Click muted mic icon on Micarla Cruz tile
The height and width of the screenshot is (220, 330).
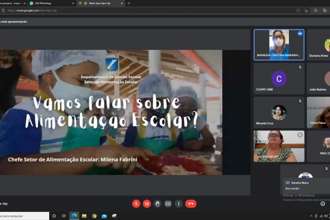coord(300,101)
